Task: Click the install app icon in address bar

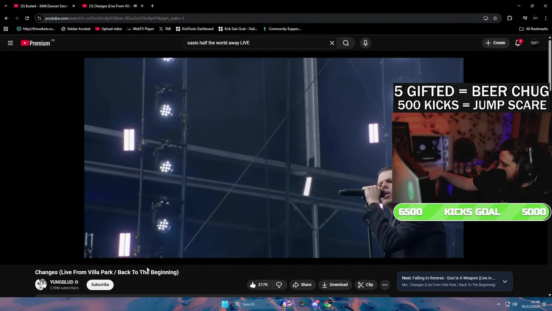Action: click(486, 18)
